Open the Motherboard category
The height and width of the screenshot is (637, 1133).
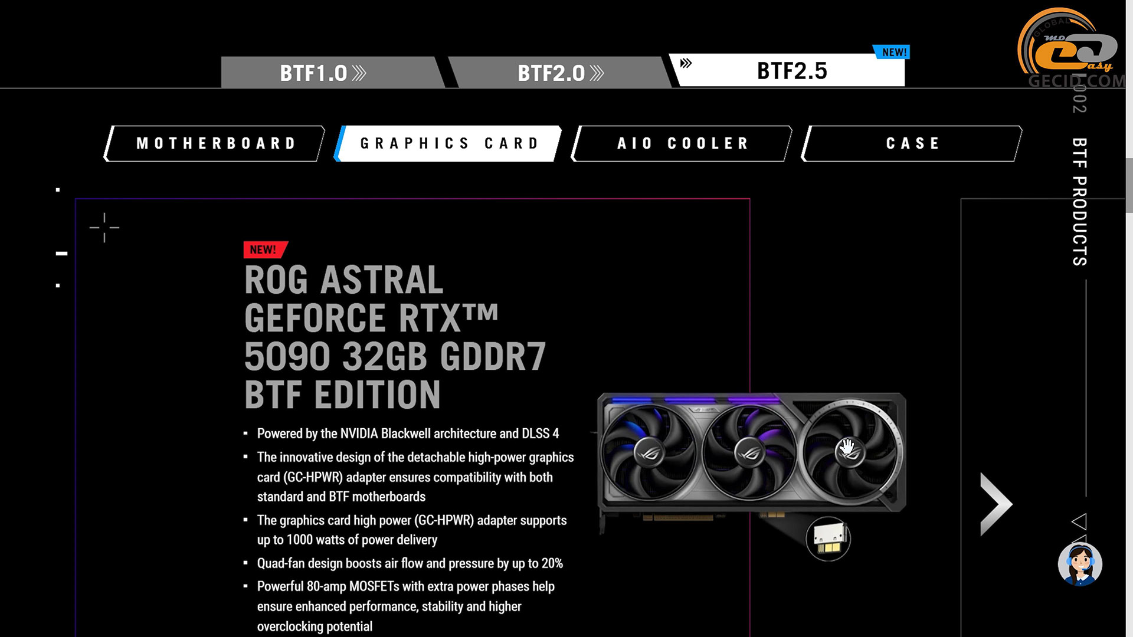point(215,143)
